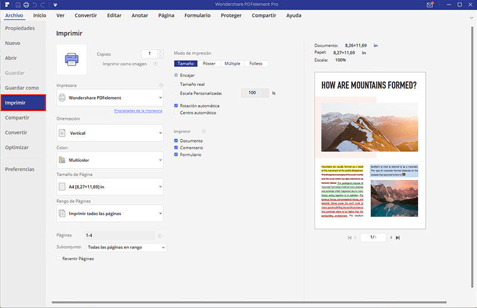
Task: Switch print mode to Múltiple
Action: [x=233, y=64]
